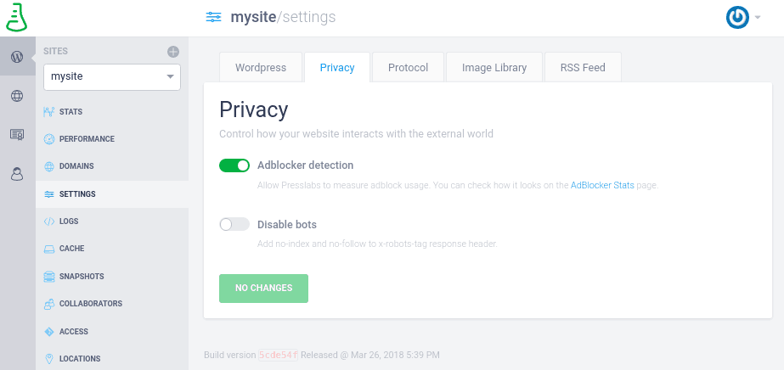Open the user avatar menu arrow
This screenshot has height=370, width=784.
(758, 18)
